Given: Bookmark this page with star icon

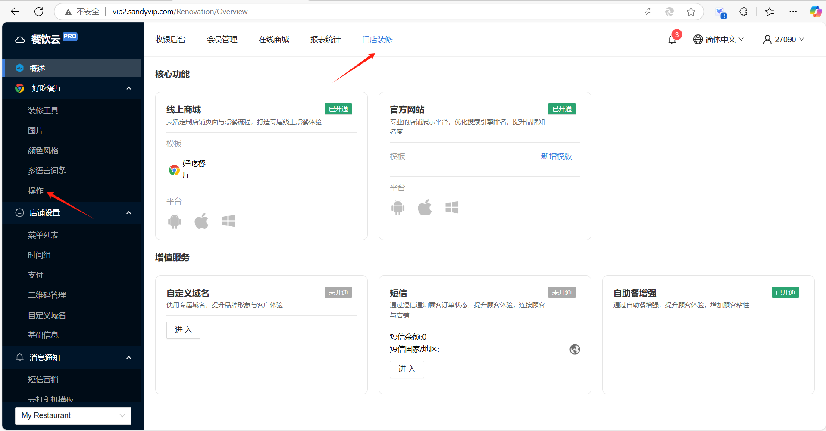Looking at the screenshot, I should tap(691, 12).
